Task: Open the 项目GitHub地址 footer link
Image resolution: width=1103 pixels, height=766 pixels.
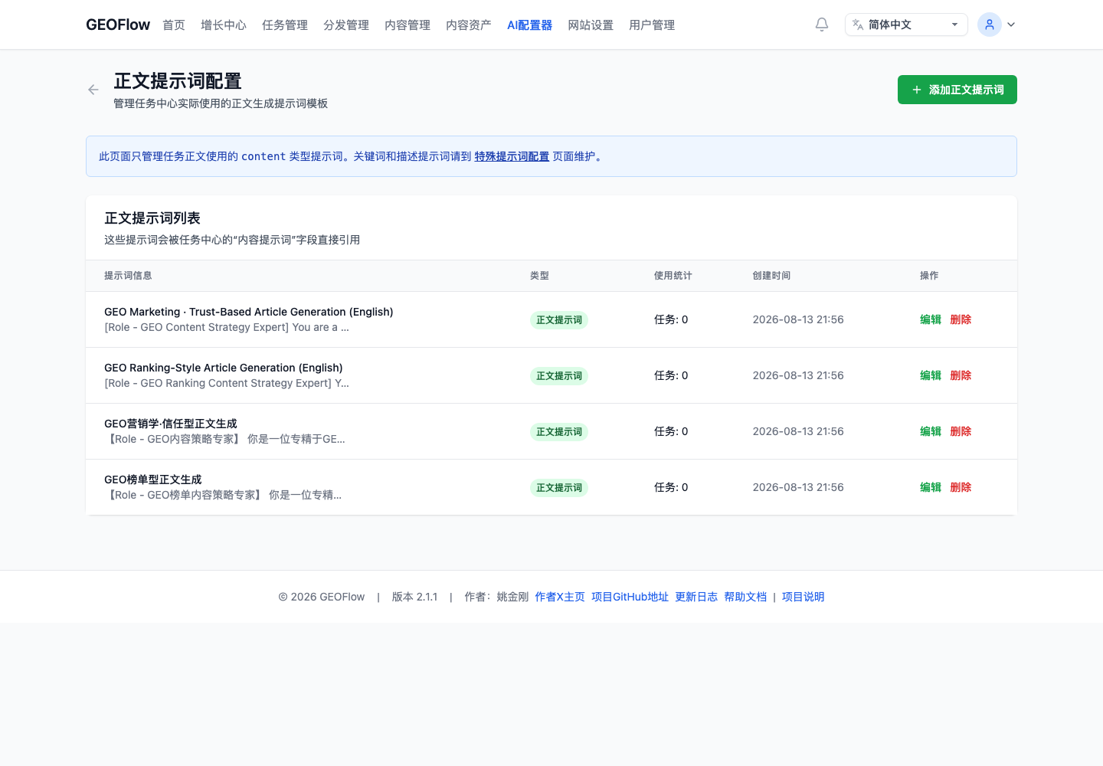Action: (630, 597)
